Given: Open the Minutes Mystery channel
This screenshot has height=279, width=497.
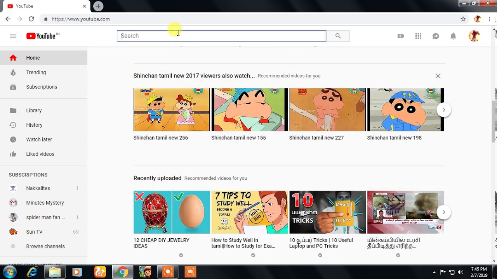Looking at the screenshot, I should (x=43, y=203).
